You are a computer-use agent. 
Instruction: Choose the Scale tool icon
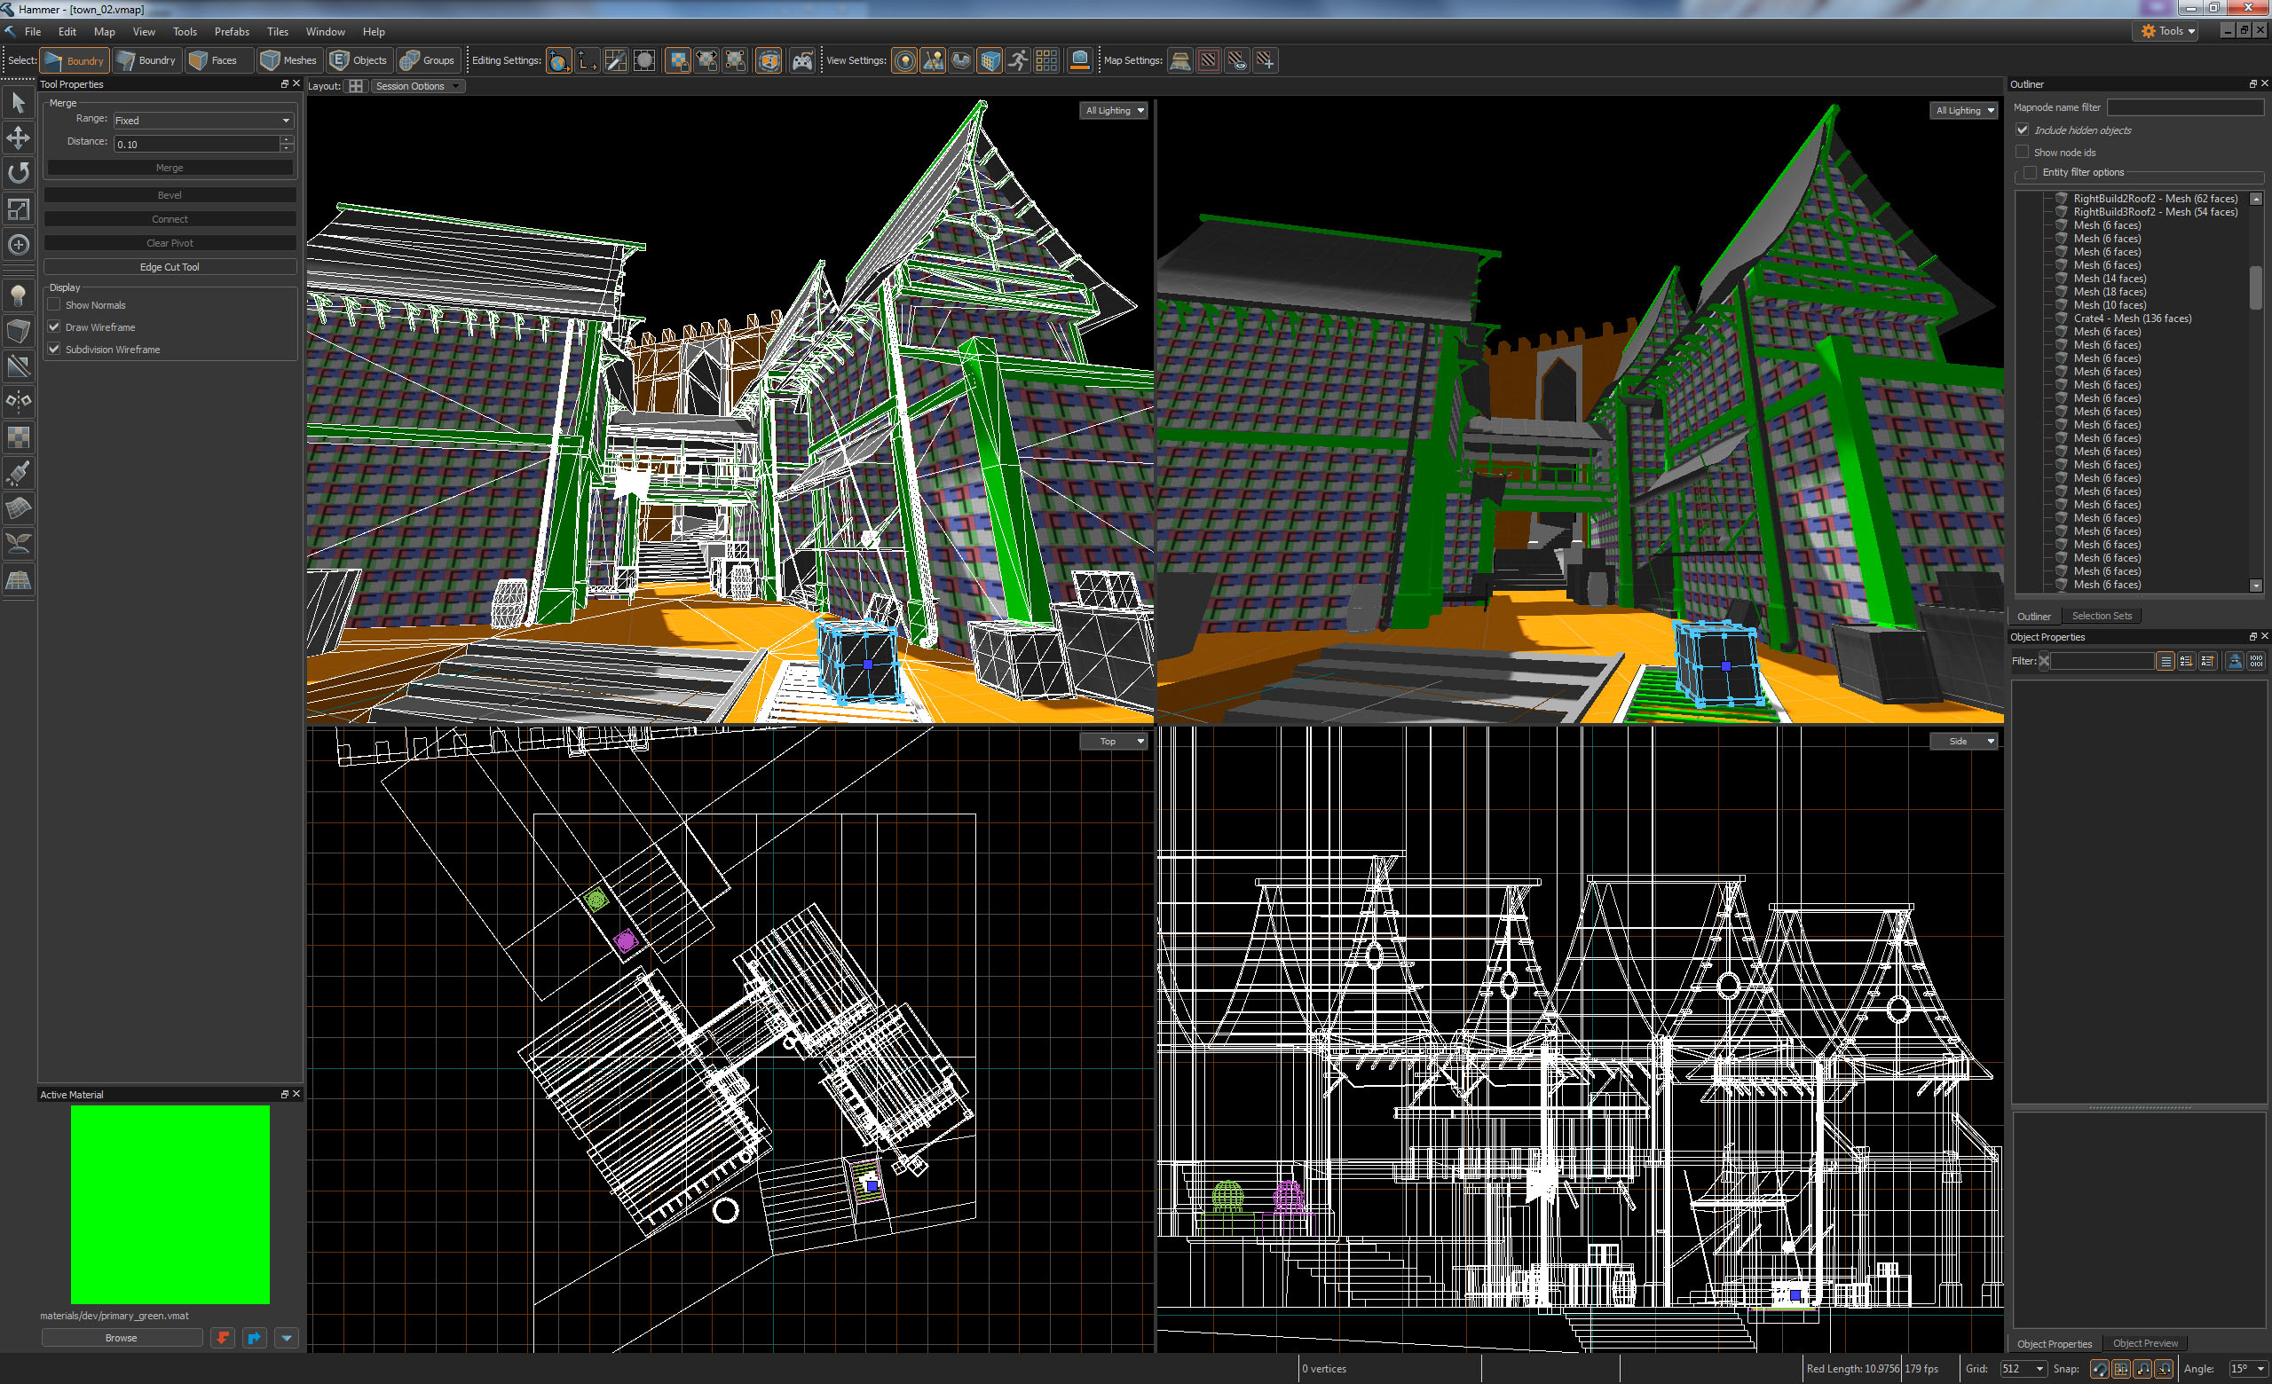pyautogui.click(x=19, y=209)
